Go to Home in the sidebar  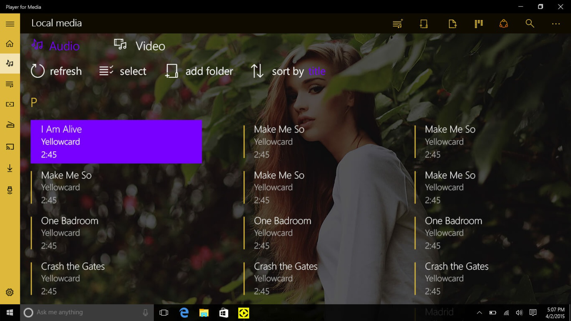(10, 44)
